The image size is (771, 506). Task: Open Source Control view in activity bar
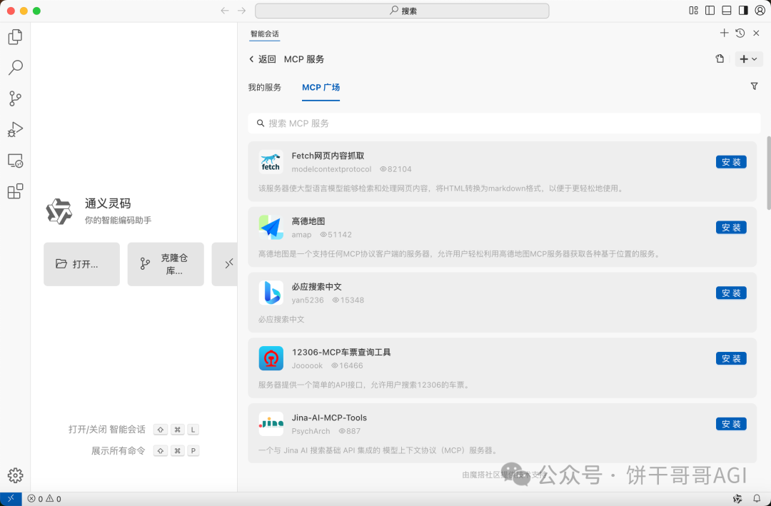pos(15,98)
